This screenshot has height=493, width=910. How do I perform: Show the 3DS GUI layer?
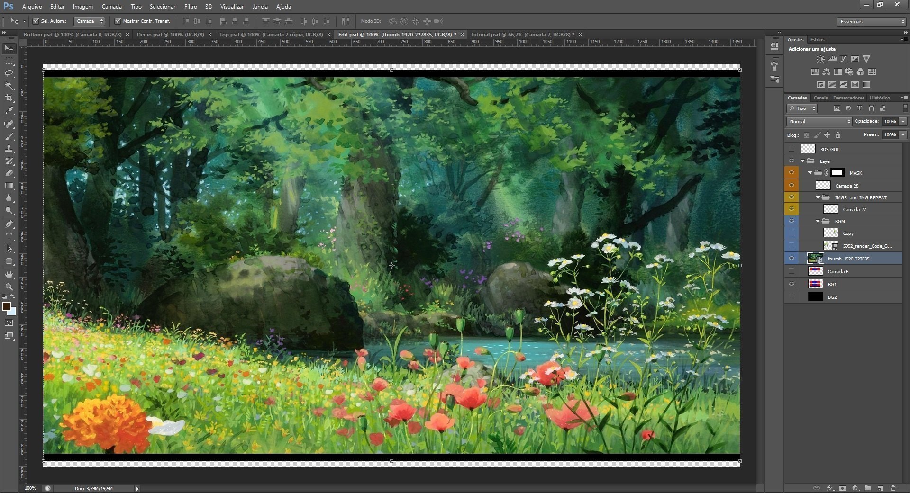coord(792,149)
